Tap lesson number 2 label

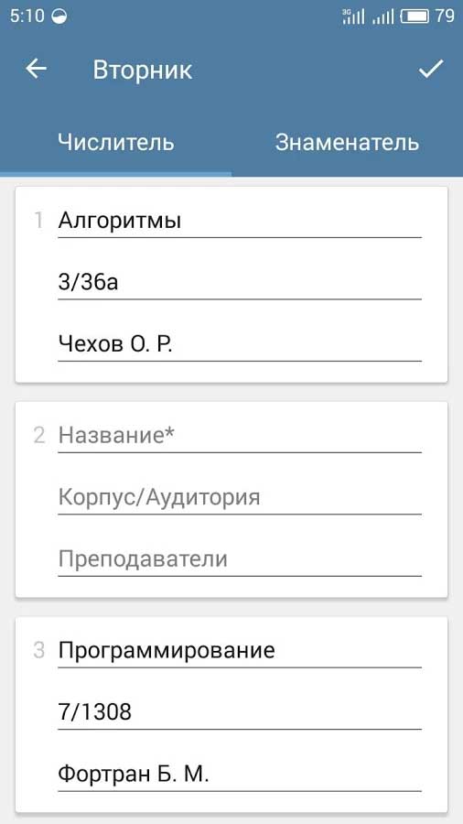point(38,436)
